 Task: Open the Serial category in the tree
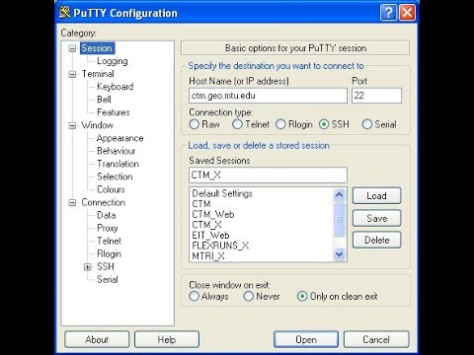click(108, 279)
